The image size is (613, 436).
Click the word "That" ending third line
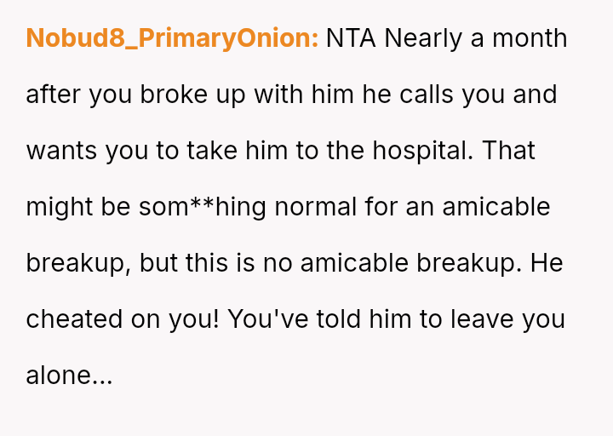pos(507,151)
